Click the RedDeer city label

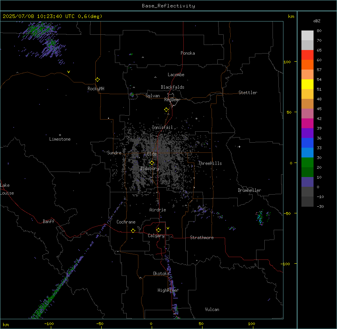pyautogui.click(x=172, y=100)
